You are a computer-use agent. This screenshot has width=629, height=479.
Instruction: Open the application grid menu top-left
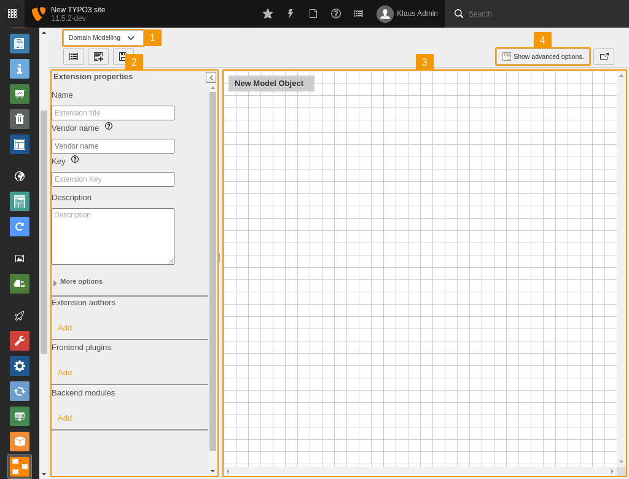click(x=12, y=14)
